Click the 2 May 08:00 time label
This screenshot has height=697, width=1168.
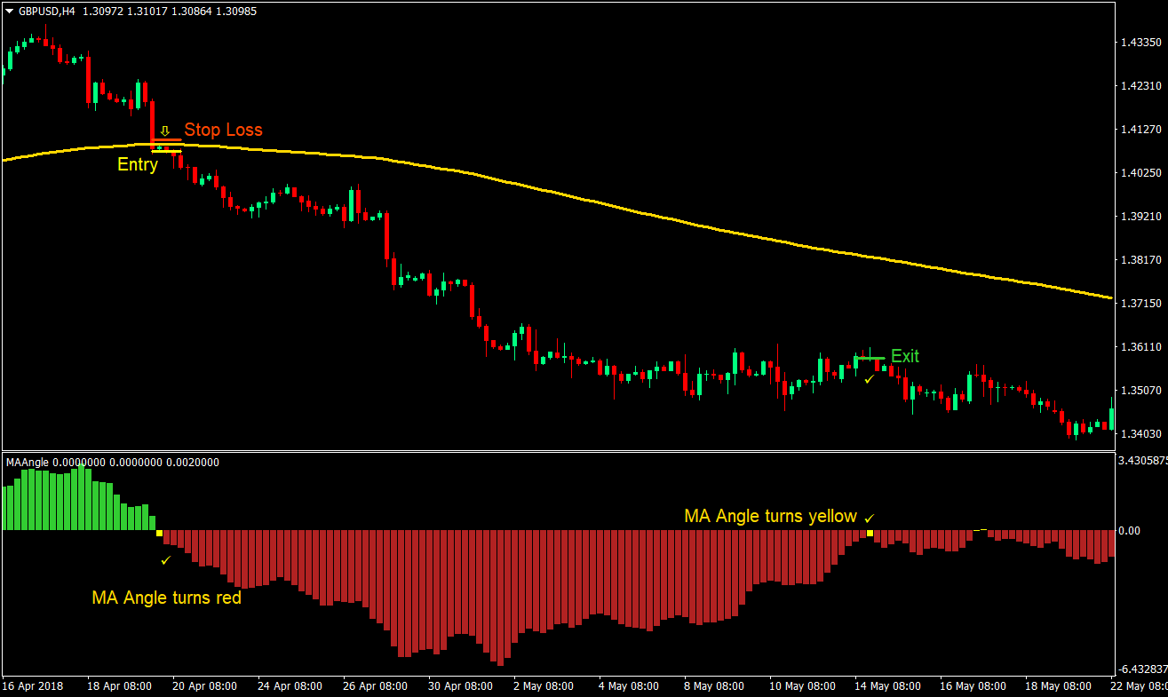coord(545,686)
